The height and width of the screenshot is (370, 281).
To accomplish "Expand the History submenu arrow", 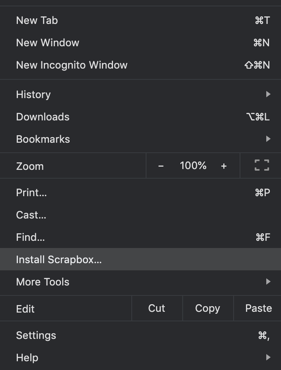I will pyautogui.click(x=268, y=94).
